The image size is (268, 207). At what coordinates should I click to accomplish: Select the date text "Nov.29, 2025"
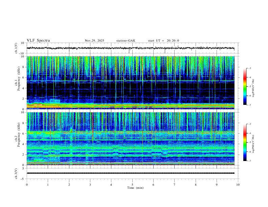tap(94, 41)
